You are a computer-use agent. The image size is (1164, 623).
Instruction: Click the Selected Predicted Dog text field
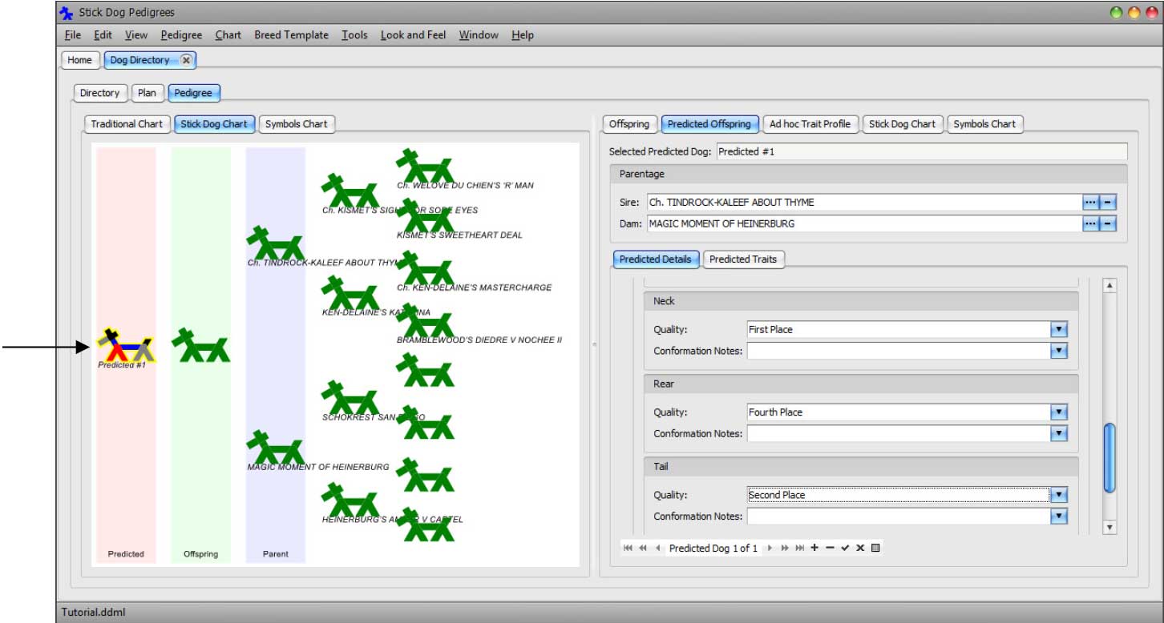[x=921, y=151]
